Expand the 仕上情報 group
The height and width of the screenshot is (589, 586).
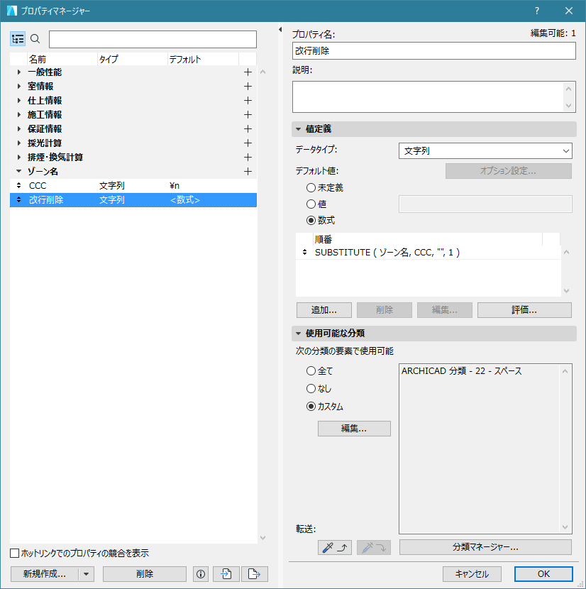tap(18, 101)
